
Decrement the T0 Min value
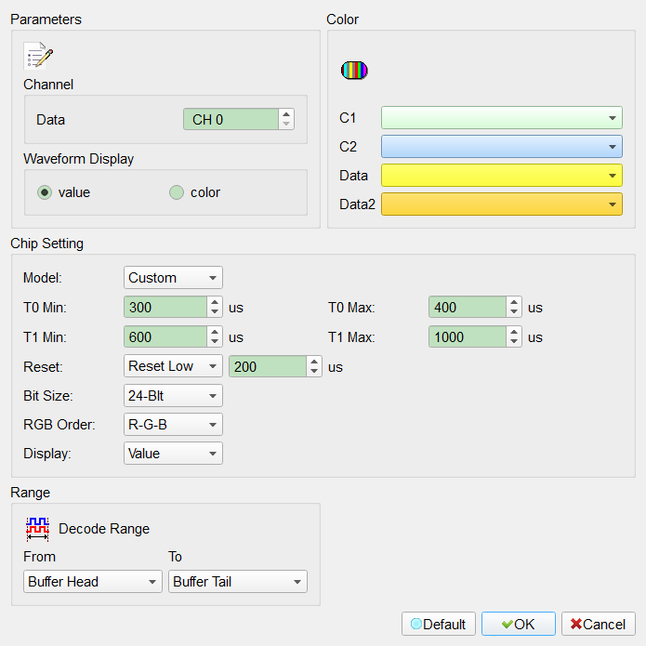pos(215,312)
